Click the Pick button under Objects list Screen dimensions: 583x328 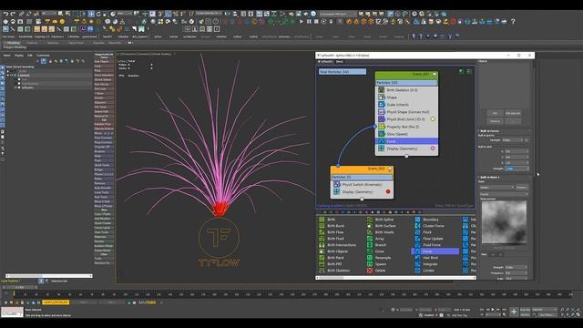[495, 113]
